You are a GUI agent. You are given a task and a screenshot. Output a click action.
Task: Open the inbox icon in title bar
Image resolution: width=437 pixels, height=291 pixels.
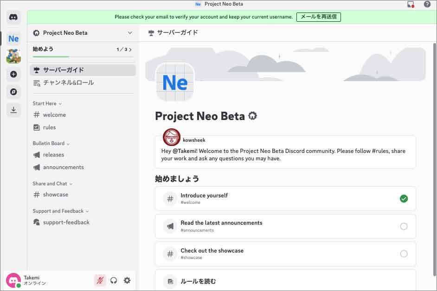[410, 4]
